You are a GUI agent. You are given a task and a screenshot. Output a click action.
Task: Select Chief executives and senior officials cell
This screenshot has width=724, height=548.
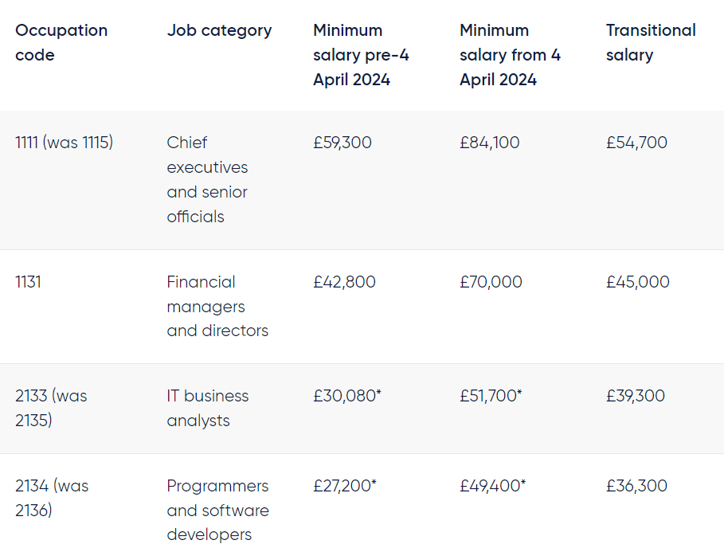point(207,179)
